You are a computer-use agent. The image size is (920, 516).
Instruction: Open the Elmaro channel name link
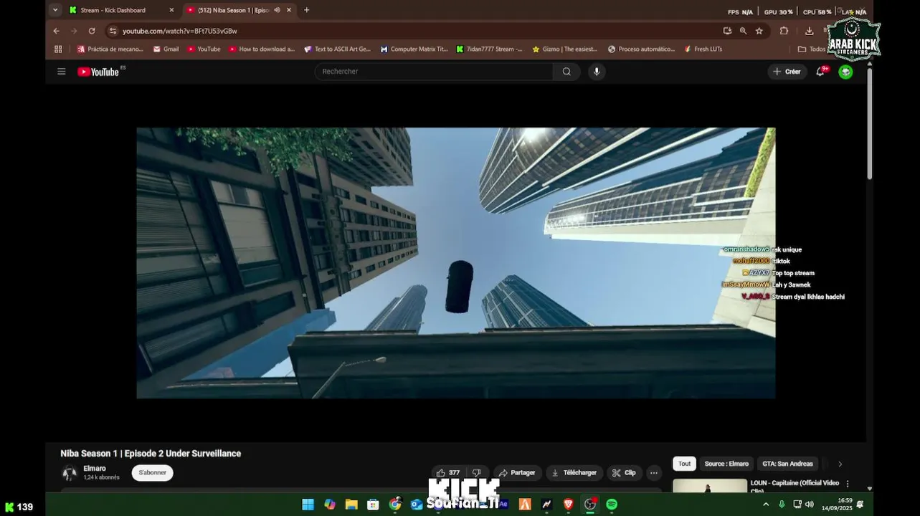click(x=95, y=469)
